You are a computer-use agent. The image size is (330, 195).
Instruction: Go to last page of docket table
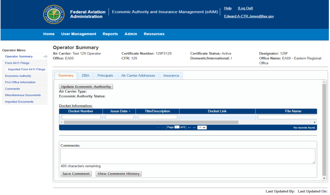[195, 127]
